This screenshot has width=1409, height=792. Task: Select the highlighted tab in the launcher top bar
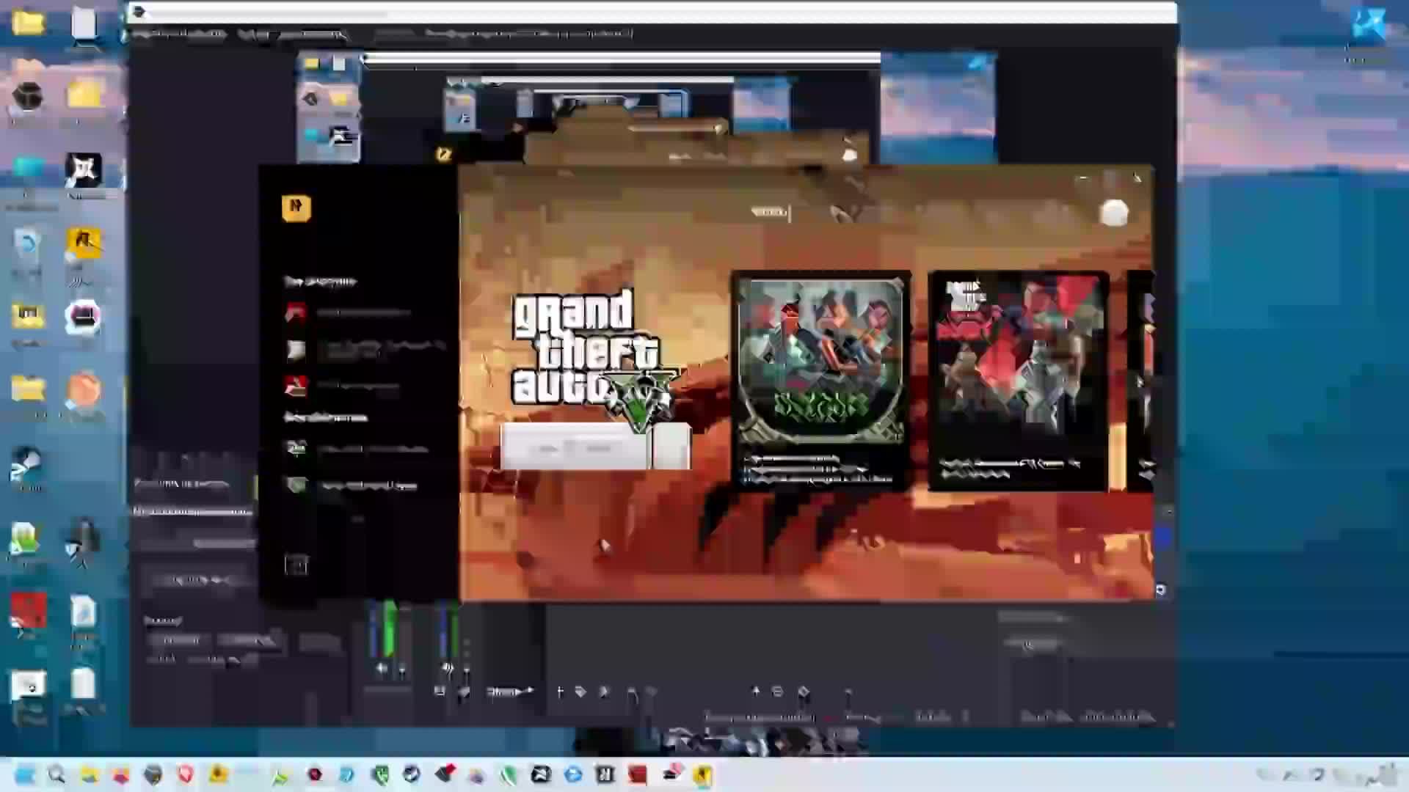(769, 212)
